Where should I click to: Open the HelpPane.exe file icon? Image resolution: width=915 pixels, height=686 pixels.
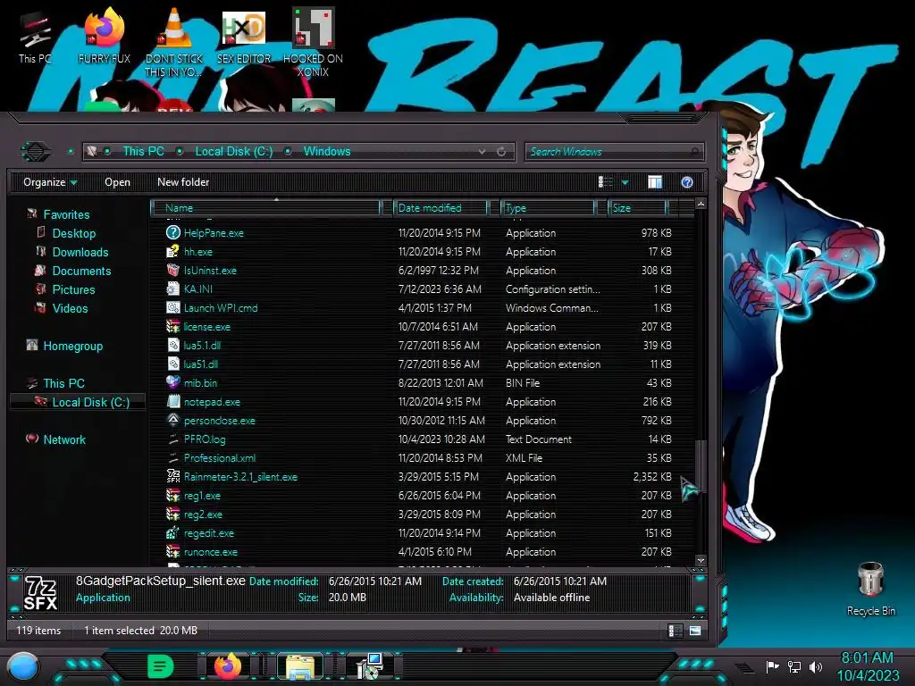click(172, 233)
